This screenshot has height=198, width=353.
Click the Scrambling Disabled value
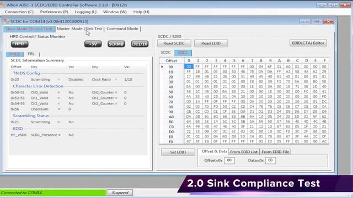(76, 79)
